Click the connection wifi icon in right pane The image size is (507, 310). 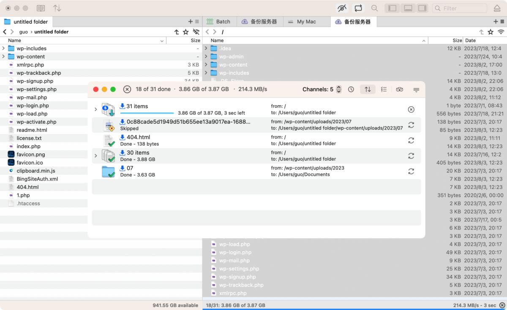[501, 32]
